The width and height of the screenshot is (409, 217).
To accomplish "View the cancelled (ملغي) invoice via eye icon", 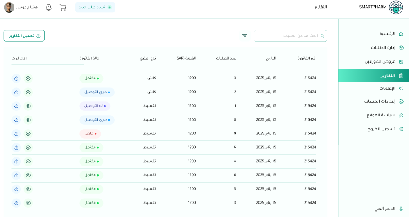I will coord(28,134).
